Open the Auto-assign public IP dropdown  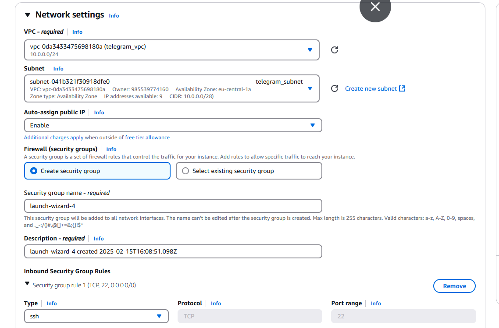pos(173,125)
